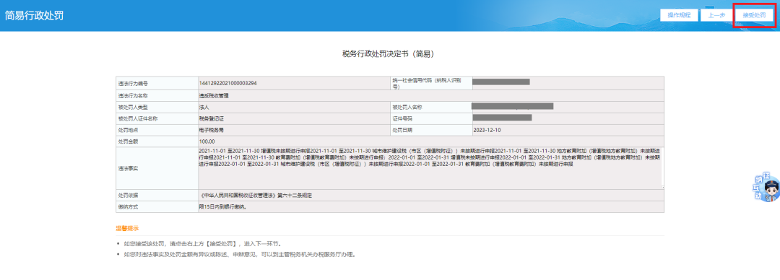Viewport: 780px width, 280px height.
Task: Click the 统一社会信用代码 label cell
Action: click(x=430, y=83)
